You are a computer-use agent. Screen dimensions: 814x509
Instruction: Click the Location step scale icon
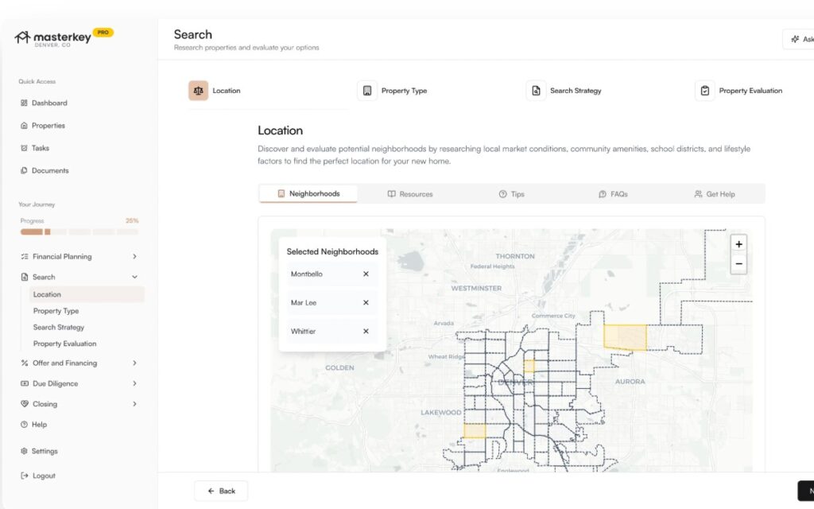[x=198, y=91]
